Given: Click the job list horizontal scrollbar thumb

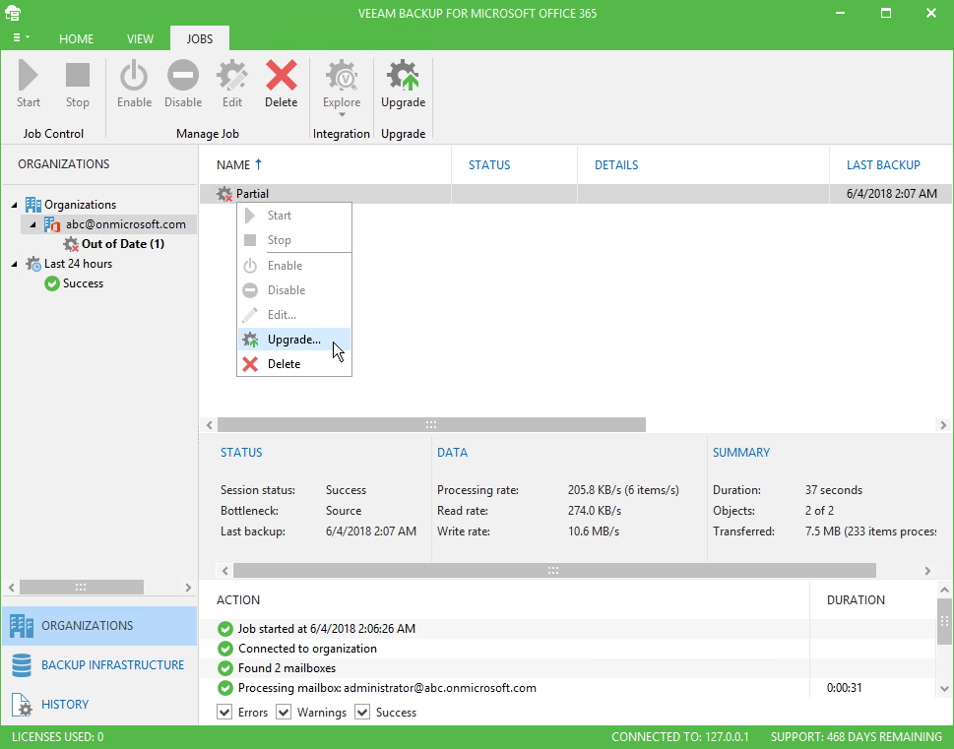Looking at the screenshot, I should (x=431, y=424).
